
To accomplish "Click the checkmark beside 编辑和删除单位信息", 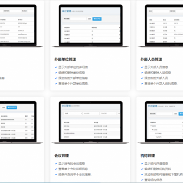I will [x=56, y=73].
